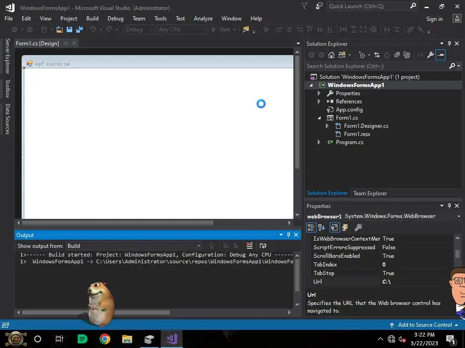Show Properties page icon in Properties window

tap(334, 227)
